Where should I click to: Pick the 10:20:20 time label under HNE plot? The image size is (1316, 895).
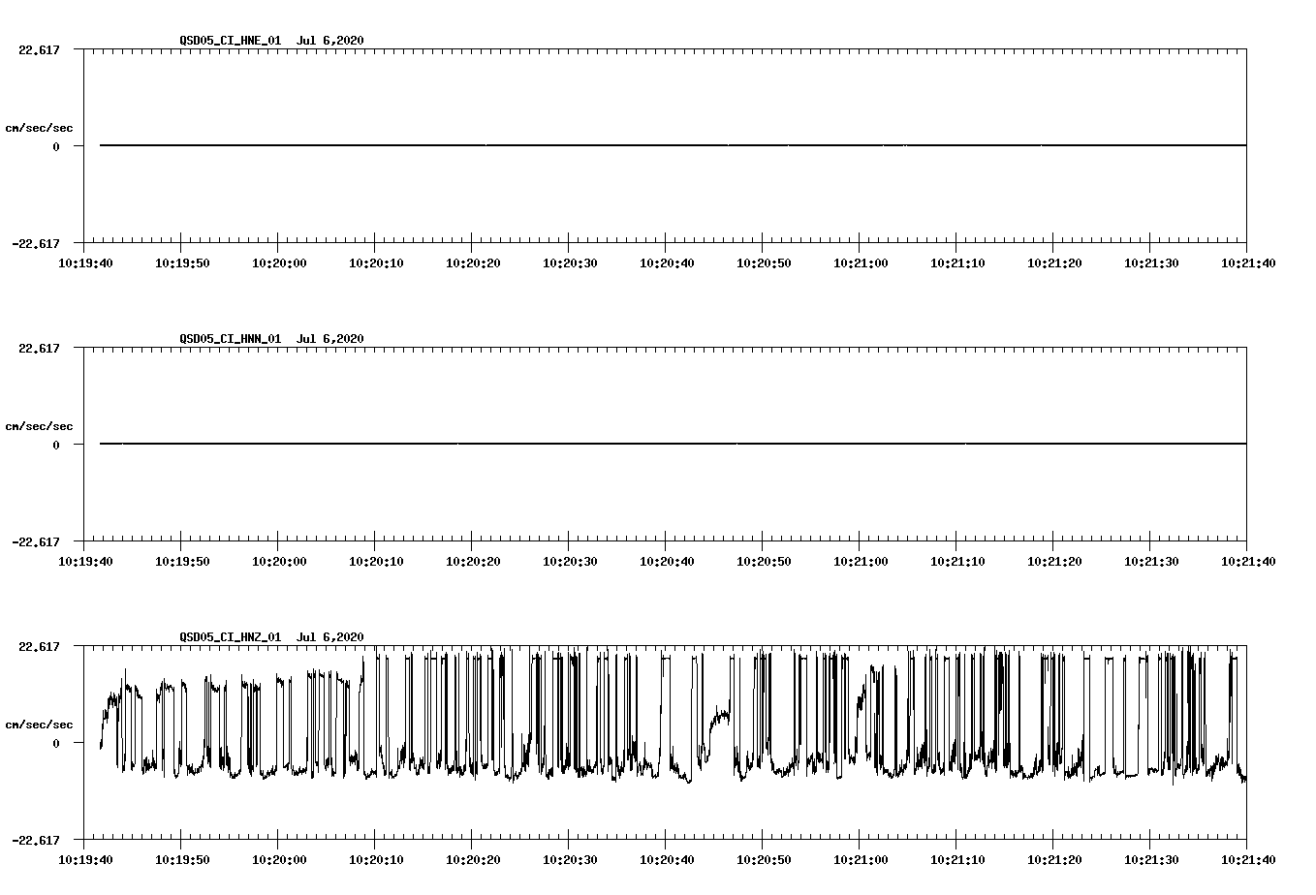pos(472,262)
